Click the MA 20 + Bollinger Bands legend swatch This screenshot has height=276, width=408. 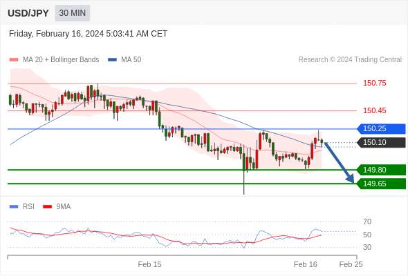click(x=14, y=60)
